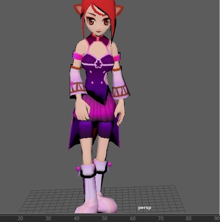Click the persp camera label
This screenshot has height=222, width=220.
tap(145, 208)
